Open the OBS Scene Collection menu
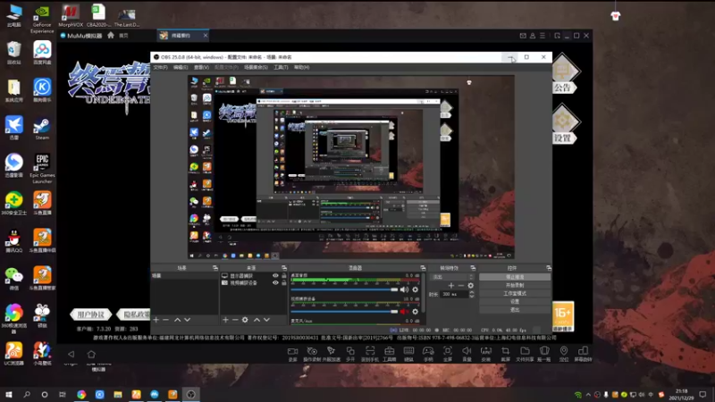The height and width of the screenshot is (402, 715). pyautogui.click(x=256, y=68)
